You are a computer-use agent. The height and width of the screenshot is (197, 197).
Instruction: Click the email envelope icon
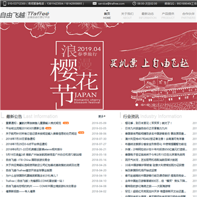pyautogui.click(x=95, y=3)
